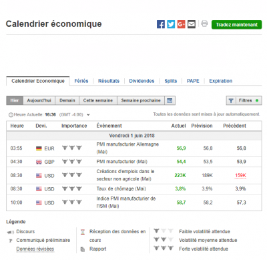The width and height of the screenshot is (267, 260).
Task: Click the US flag in 10:00 row
Action: point(39,203)
